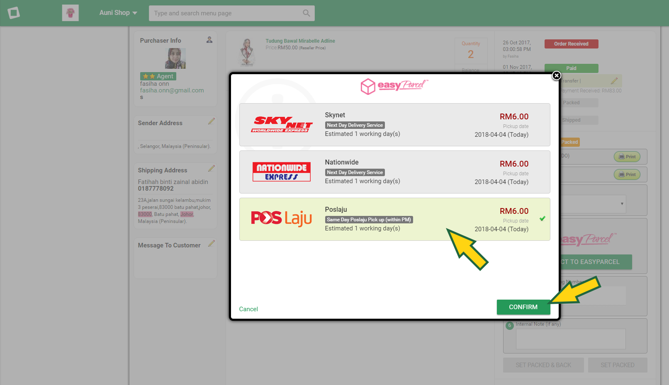Viewport: 669px width, 385px height.
Task: Cancel the courier selection
Action: [248, 309]
